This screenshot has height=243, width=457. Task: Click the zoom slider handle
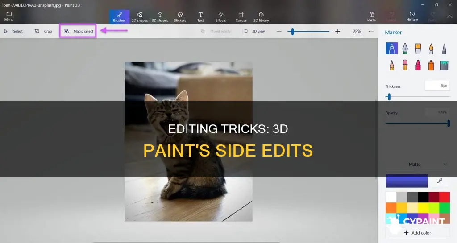click(x=293, y=31)
